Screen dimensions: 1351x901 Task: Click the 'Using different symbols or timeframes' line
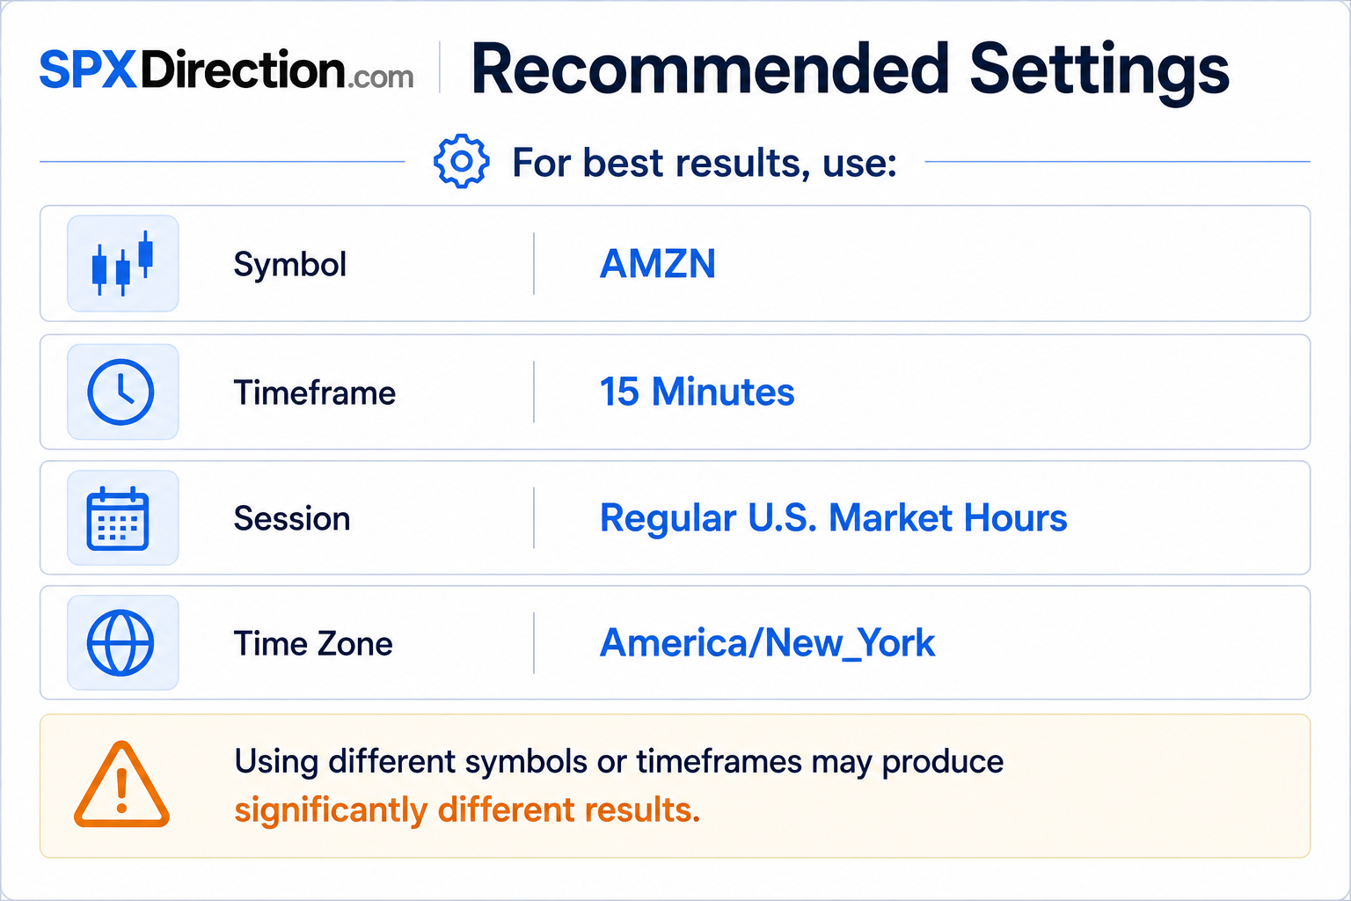coord(618,762)
